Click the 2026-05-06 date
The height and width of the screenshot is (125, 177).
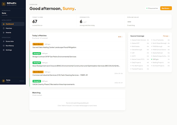tap(118, 73)
